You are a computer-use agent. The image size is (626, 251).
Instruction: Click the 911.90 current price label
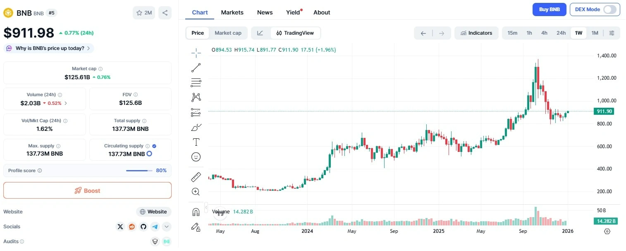604,111
